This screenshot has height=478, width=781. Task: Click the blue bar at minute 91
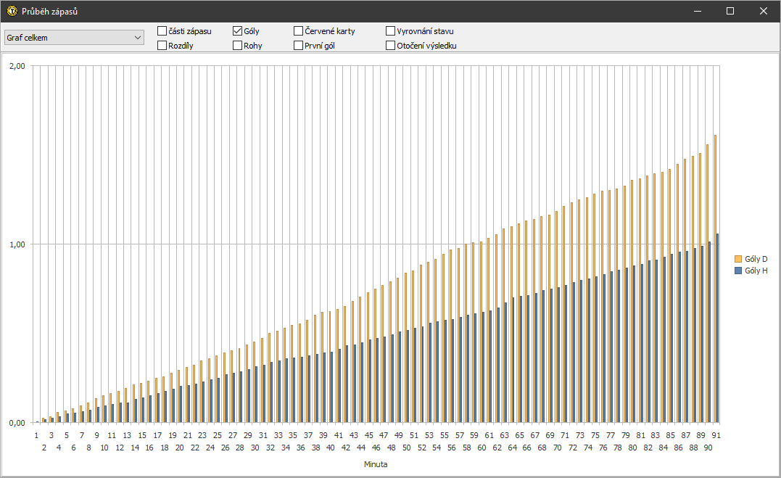tap(717, 329)
